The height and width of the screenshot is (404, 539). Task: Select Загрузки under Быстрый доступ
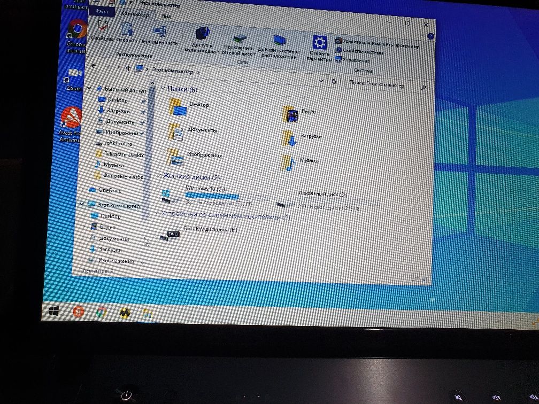point(118,111)
